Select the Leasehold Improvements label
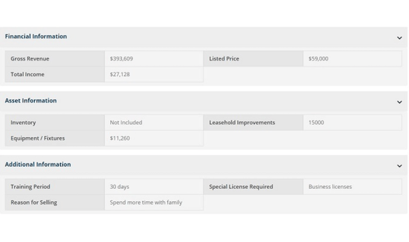Screen dimensions: 409x242 click(242, 122)
